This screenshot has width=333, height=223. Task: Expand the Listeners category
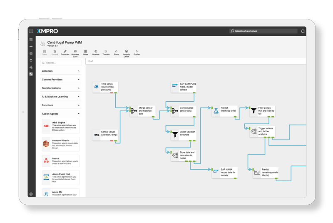61,71
